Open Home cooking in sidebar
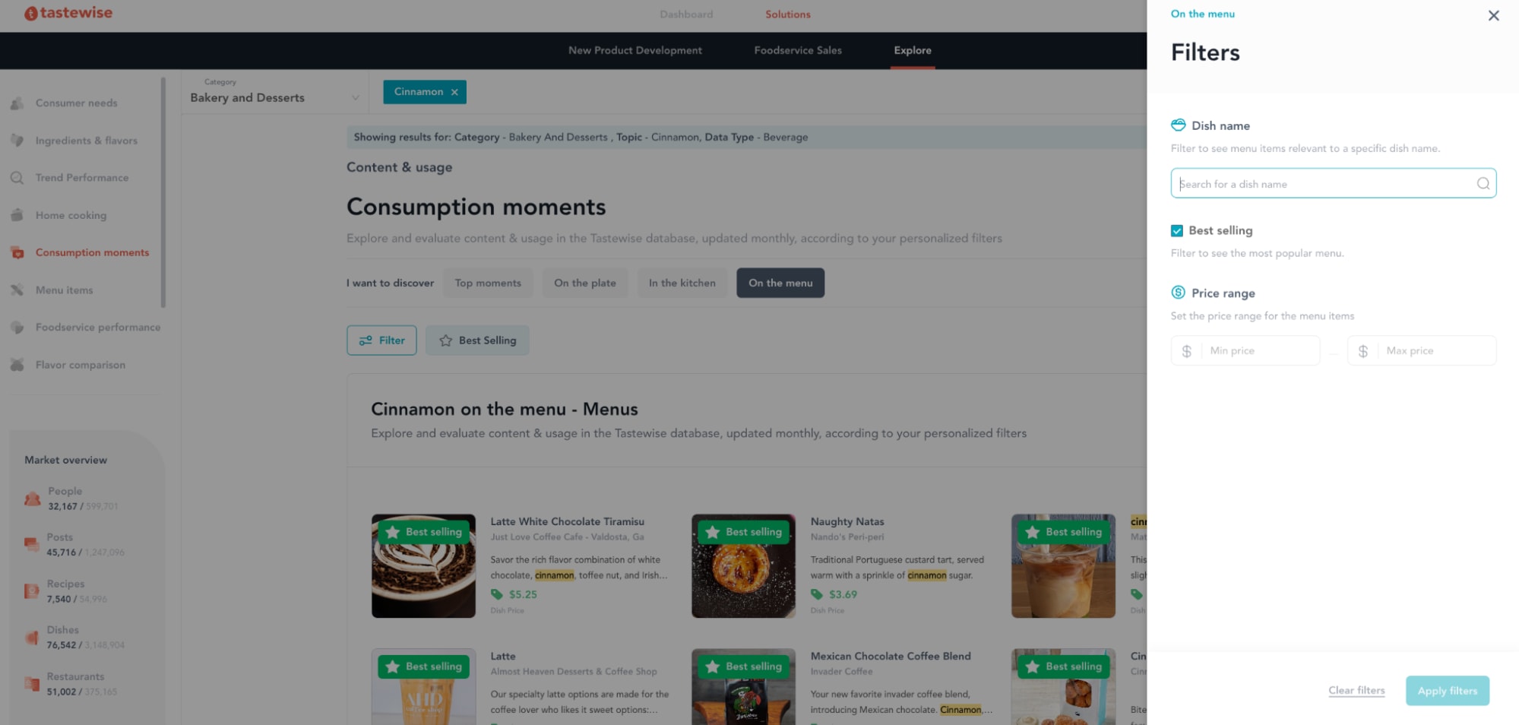Image resolution: width=1519 pixels, height=725 pixels. click(71, 215)
